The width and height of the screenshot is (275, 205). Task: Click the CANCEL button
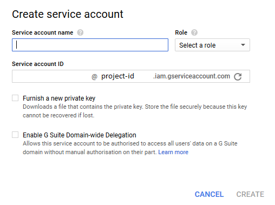tap(209, 194)
